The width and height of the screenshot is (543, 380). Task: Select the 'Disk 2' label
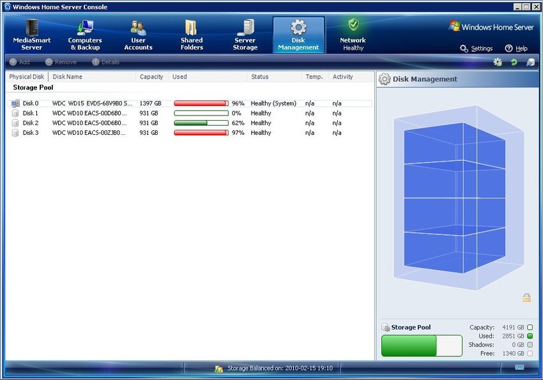point(31,123)
